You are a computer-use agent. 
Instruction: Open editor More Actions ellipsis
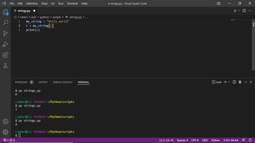click(x=250, y=11)
